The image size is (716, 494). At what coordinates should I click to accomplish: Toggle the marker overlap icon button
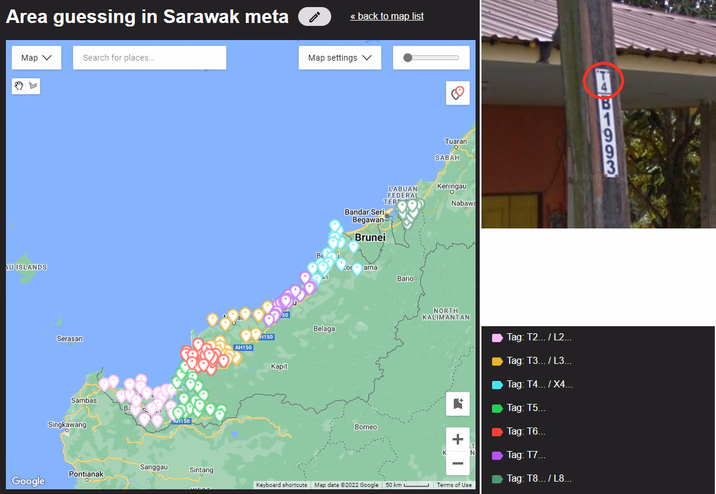coord(458,93)
